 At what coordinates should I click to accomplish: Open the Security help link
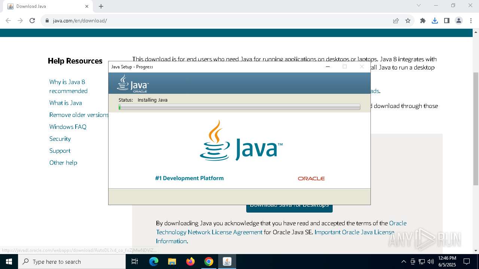[60, 139]
